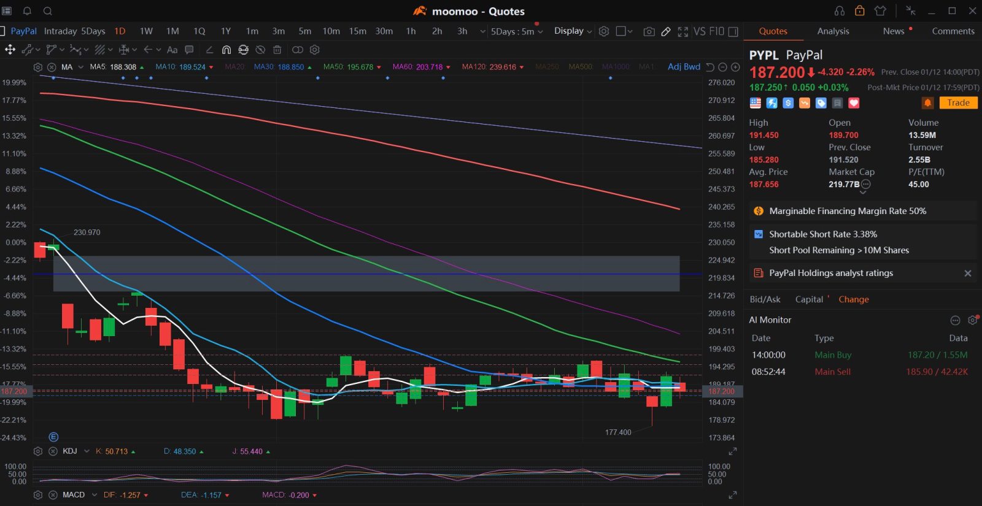Enter fullscreen chart mode

[682, 31]
